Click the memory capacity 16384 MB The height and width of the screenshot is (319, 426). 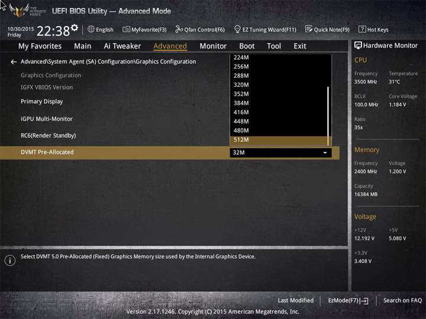pyautogui.click(x=366, y=194)
